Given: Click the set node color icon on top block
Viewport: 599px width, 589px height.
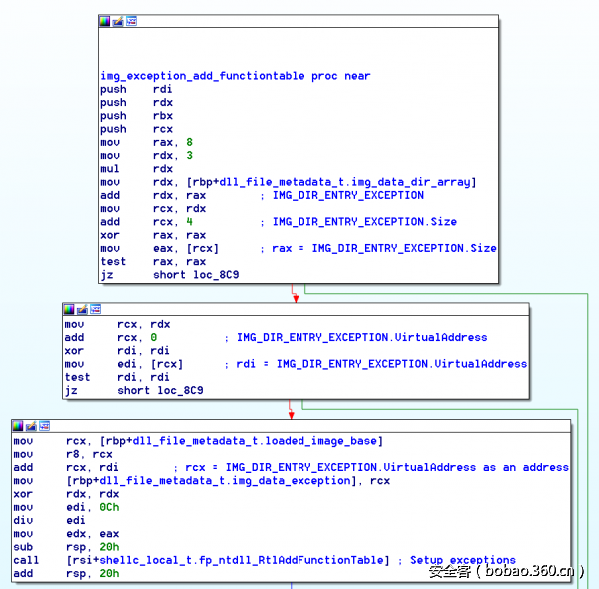Looking at the screenshot, I should (105, 21).
